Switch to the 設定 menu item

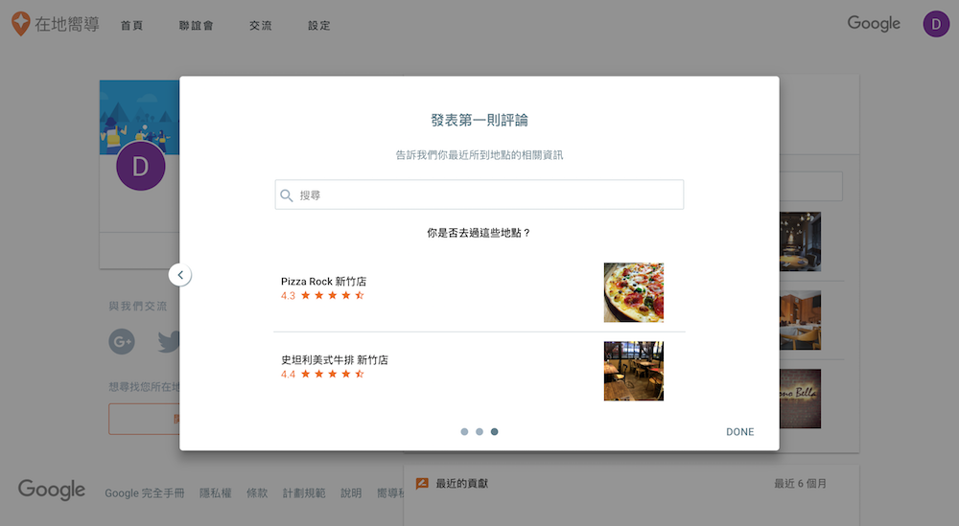pos(319,26)
